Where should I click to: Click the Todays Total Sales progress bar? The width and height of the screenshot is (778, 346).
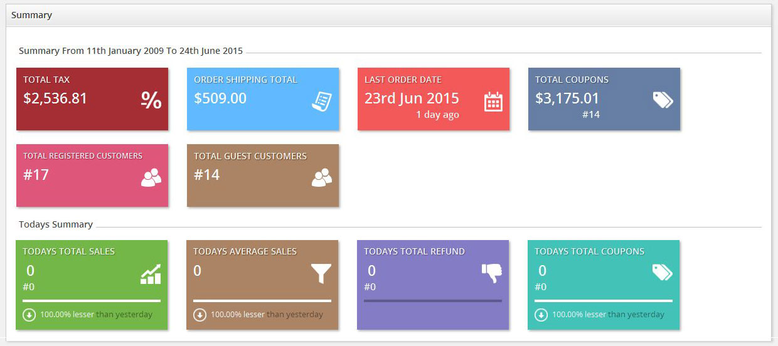92,301
